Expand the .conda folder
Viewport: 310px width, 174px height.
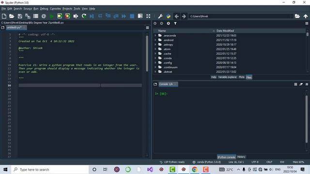tap(155, 58)
